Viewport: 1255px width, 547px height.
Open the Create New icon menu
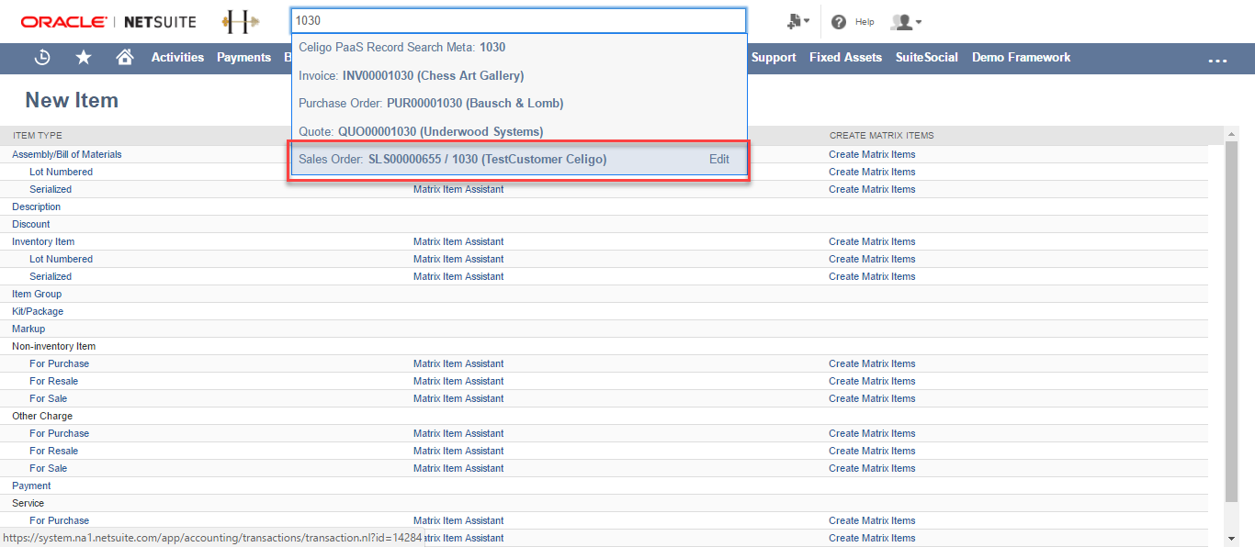click(x=798, y=21)
